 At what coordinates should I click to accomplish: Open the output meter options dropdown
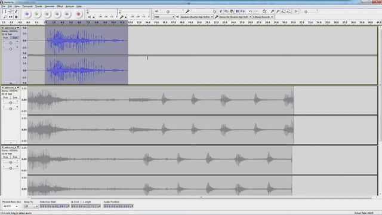click(94, 17)
